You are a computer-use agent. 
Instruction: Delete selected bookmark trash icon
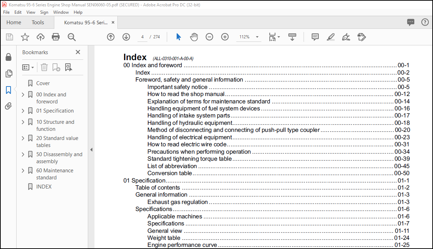click(44, 67)
